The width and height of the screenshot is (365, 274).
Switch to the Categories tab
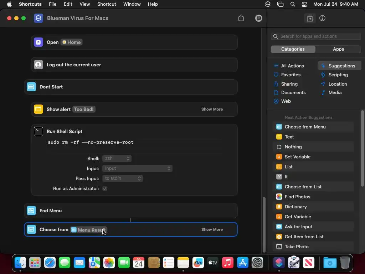(x=293, y=49)
